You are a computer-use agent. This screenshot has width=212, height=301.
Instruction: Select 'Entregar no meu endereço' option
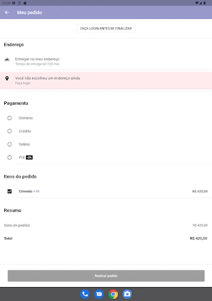37,59
